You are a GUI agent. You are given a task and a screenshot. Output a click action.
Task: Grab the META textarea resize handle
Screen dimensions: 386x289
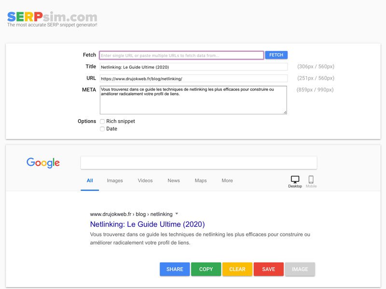pyautogui.click(x=285, y=112)
